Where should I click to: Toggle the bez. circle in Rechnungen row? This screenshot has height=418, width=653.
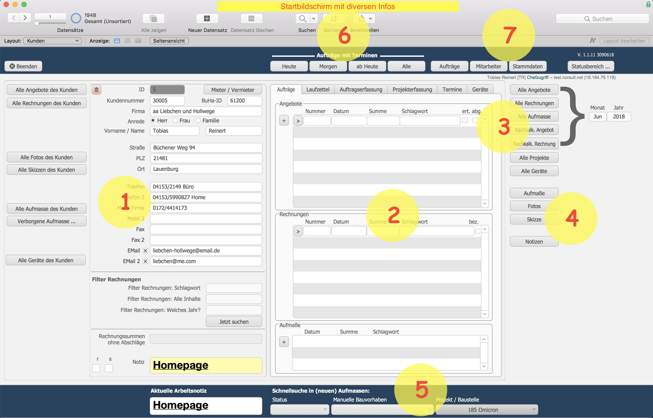(x=478, y=231)
